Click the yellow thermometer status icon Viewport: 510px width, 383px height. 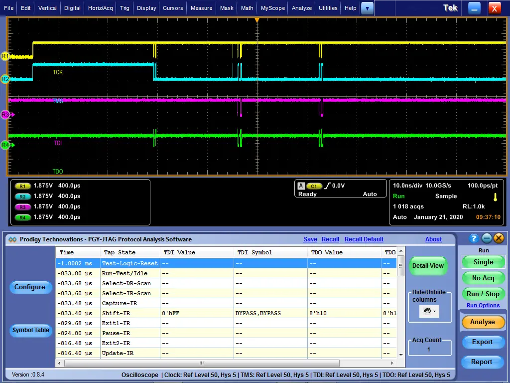[495, 197]
